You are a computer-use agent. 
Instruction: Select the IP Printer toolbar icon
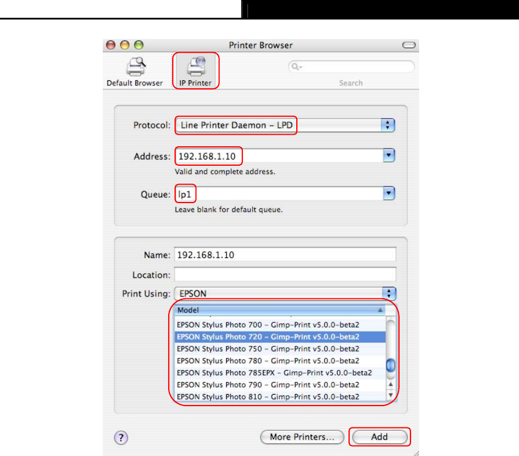point(195,71)
